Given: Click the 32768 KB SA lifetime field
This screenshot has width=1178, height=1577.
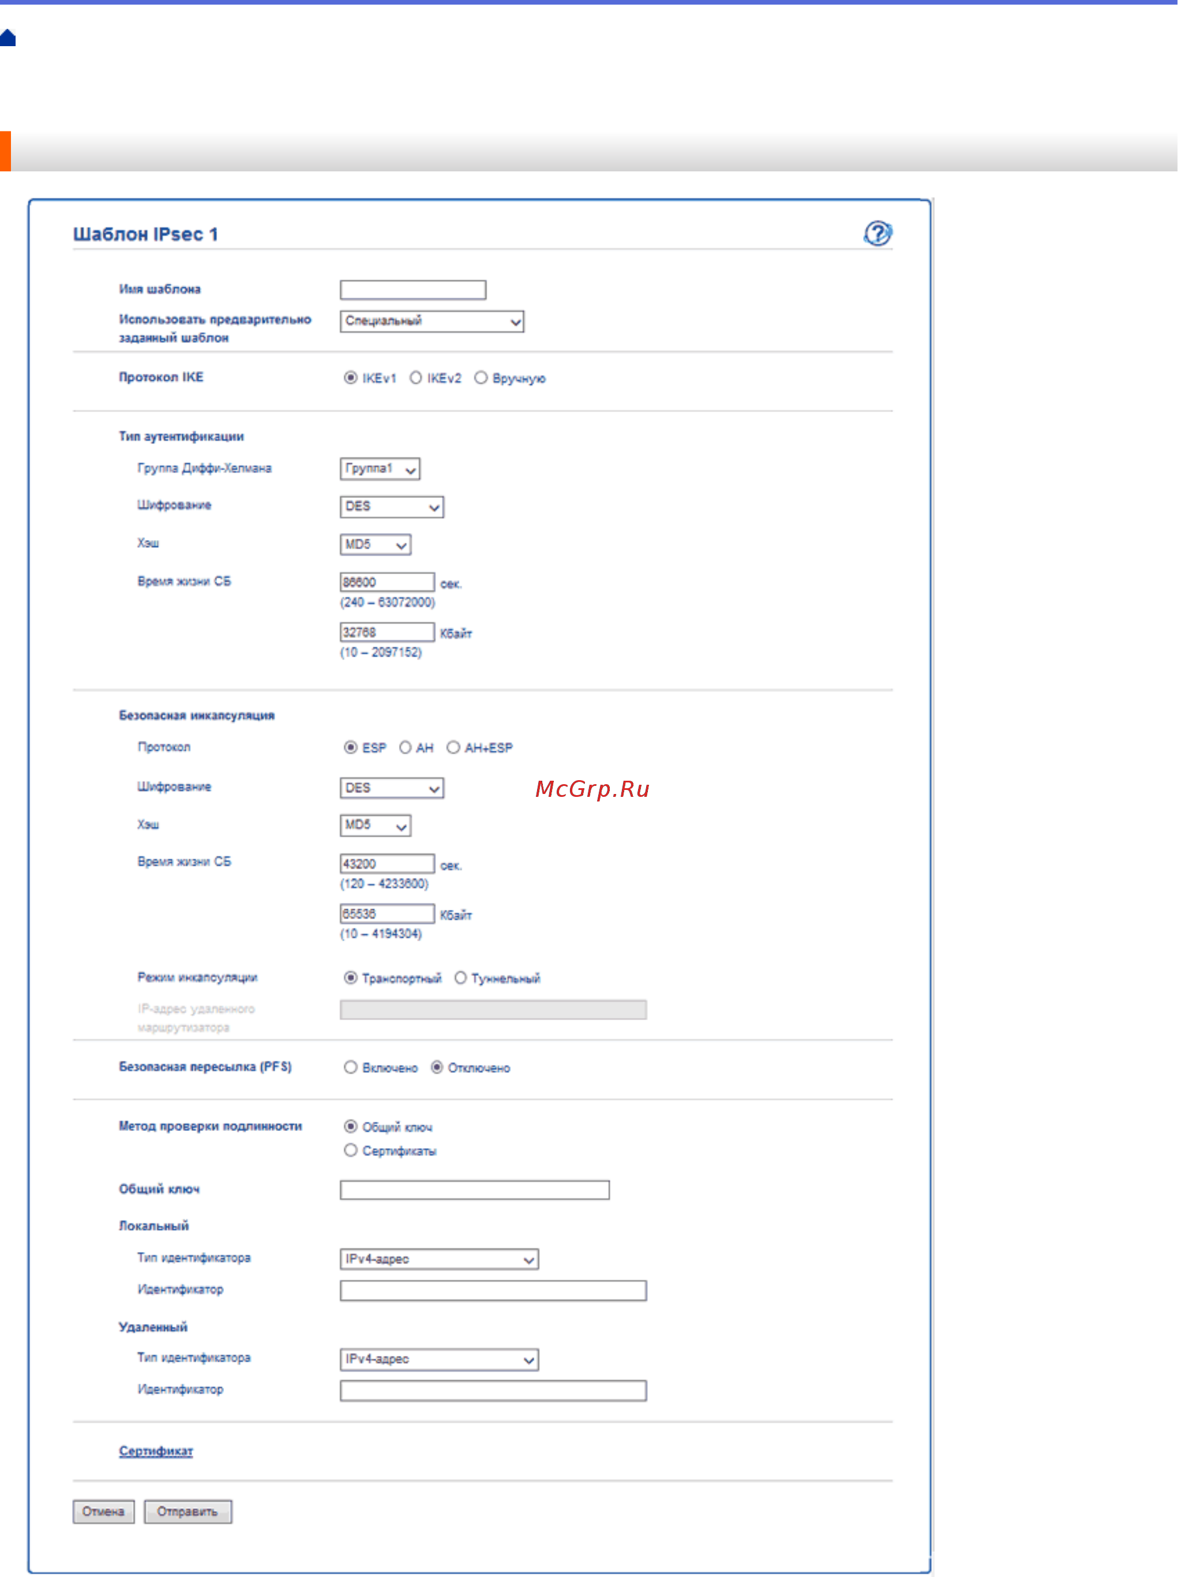Looking at the screenshot, I should pos(387,632).
